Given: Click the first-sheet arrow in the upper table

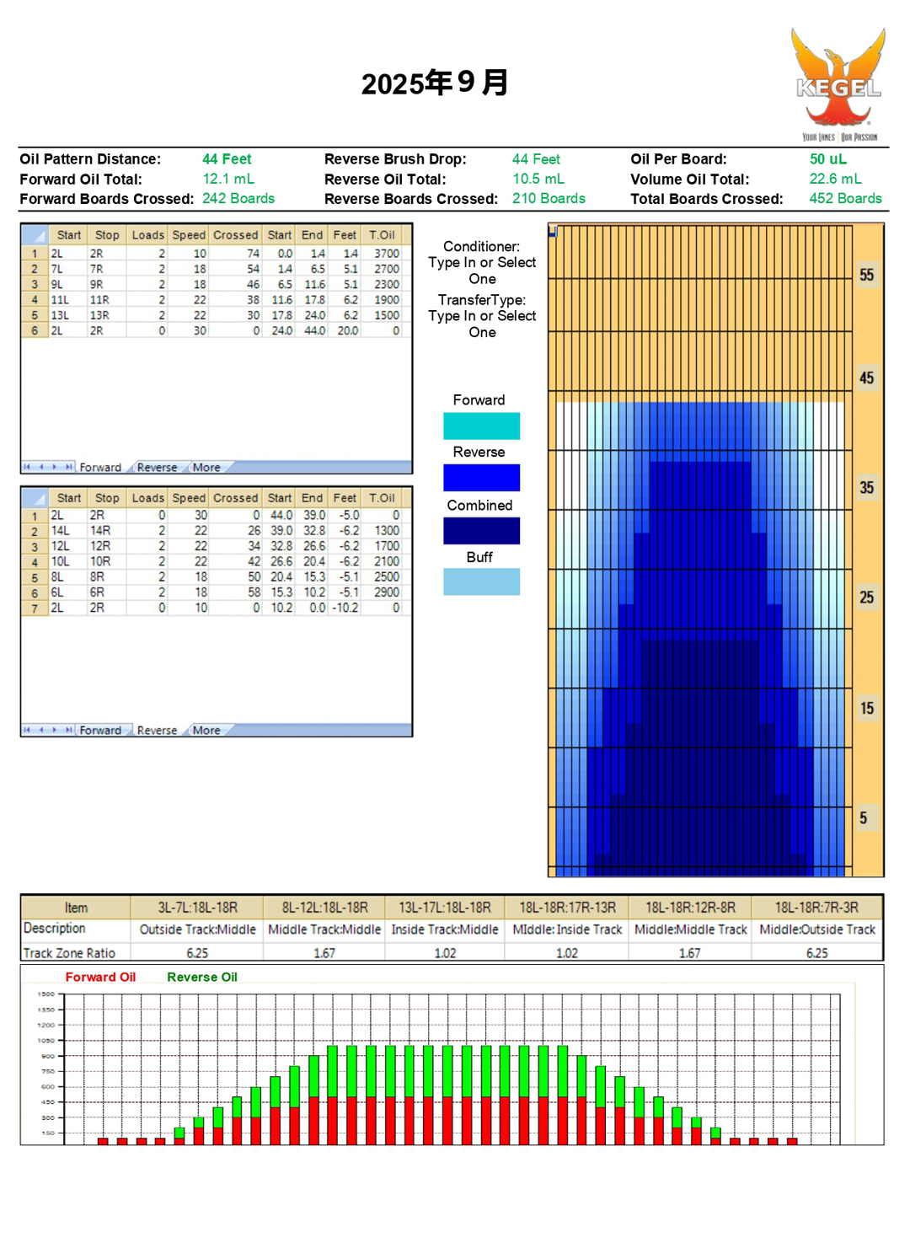Looking at the screenshot, I should pos(28,467).
